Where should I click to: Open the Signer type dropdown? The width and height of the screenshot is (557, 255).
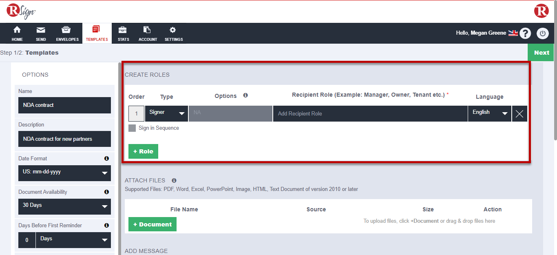[166, 113]
